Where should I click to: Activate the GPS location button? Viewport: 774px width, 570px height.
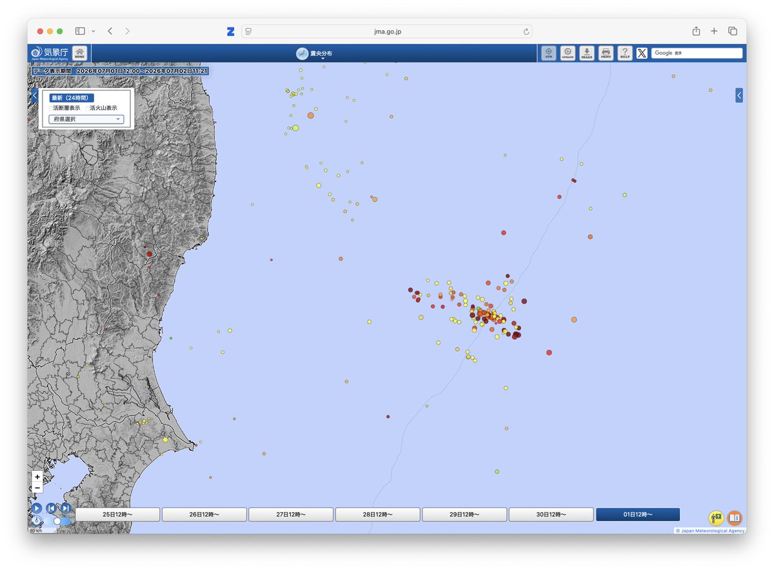[548, 53]
